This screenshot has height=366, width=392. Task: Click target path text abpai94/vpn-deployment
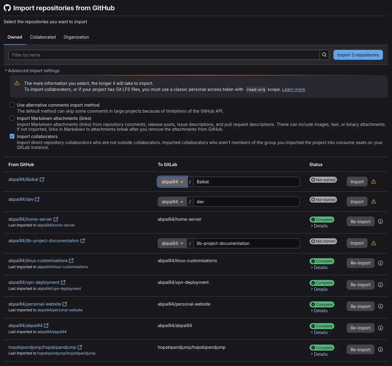pos(183,282)
